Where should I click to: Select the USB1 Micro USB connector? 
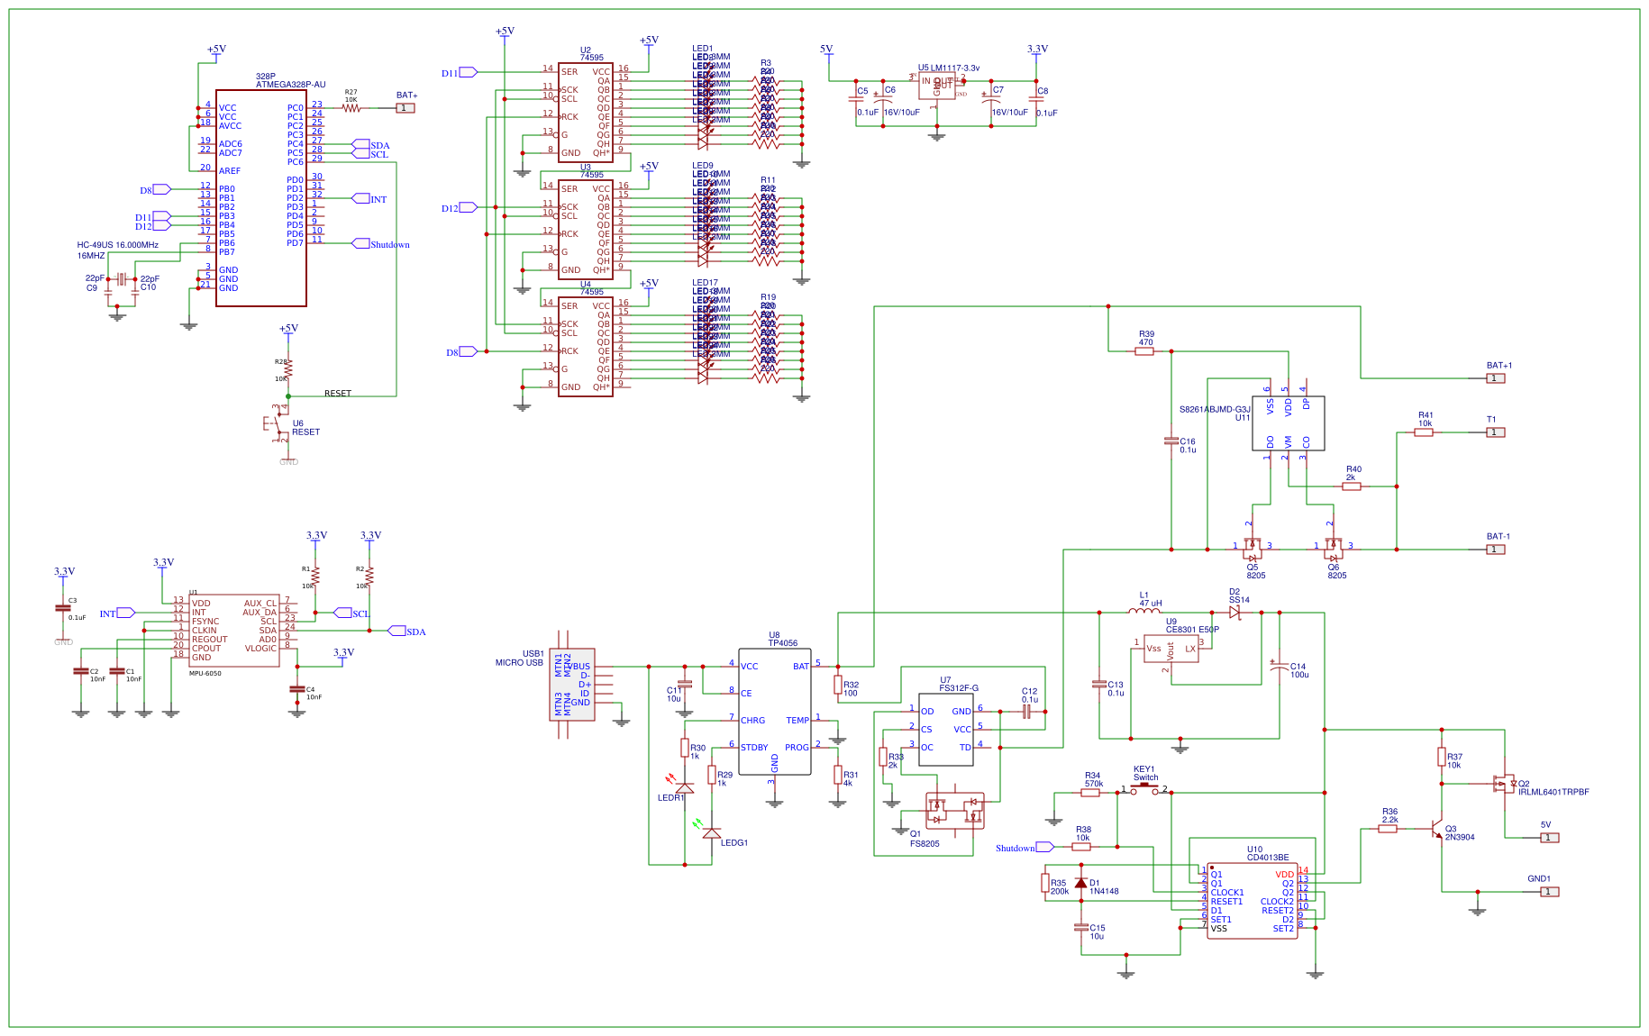(x=574, y=685)
